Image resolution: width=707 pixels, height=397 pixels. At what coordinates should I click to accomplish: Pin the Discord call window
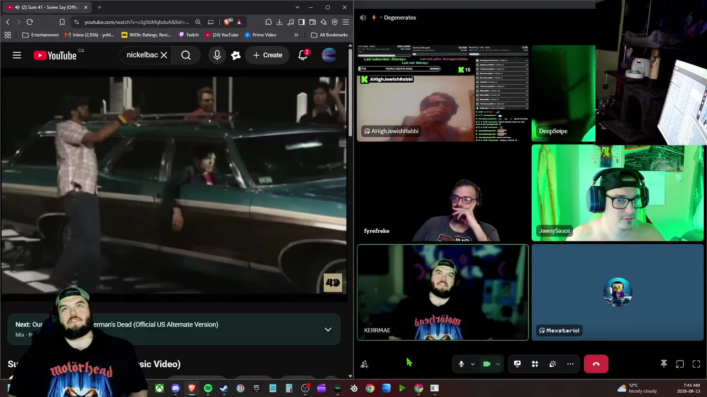click(664, 364)
